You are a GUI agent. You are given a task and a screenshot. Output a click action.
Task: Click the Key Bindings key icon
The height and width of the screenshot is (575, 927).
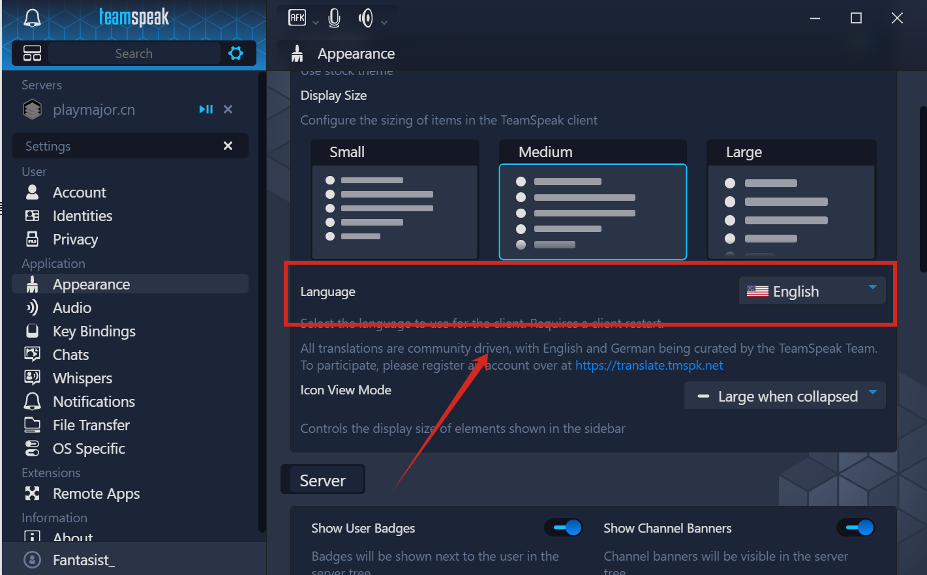click(32, 331)
